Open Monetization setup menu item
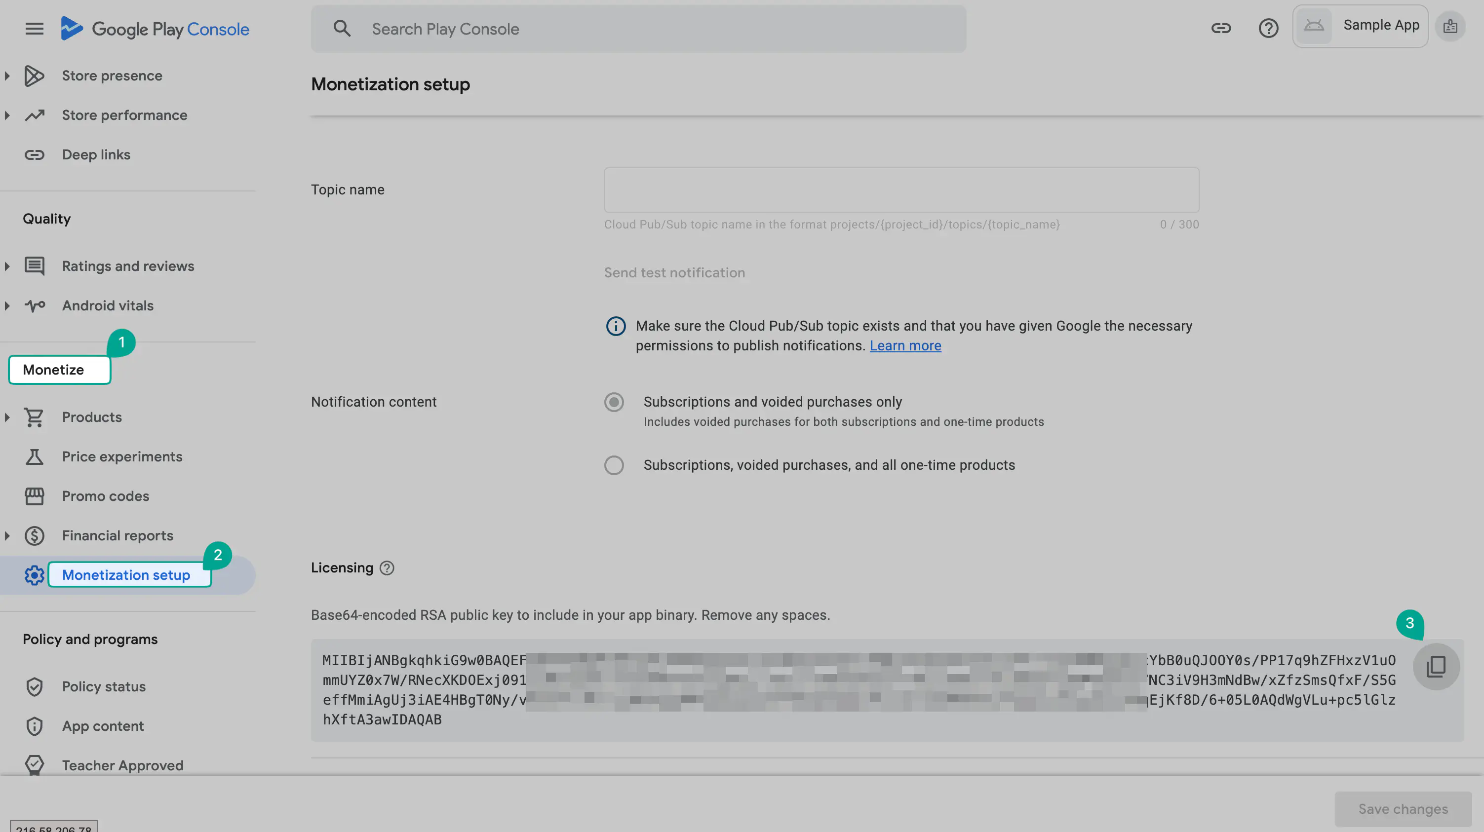Viewport: 1484px width, 832px height. (x=125, y=574)
